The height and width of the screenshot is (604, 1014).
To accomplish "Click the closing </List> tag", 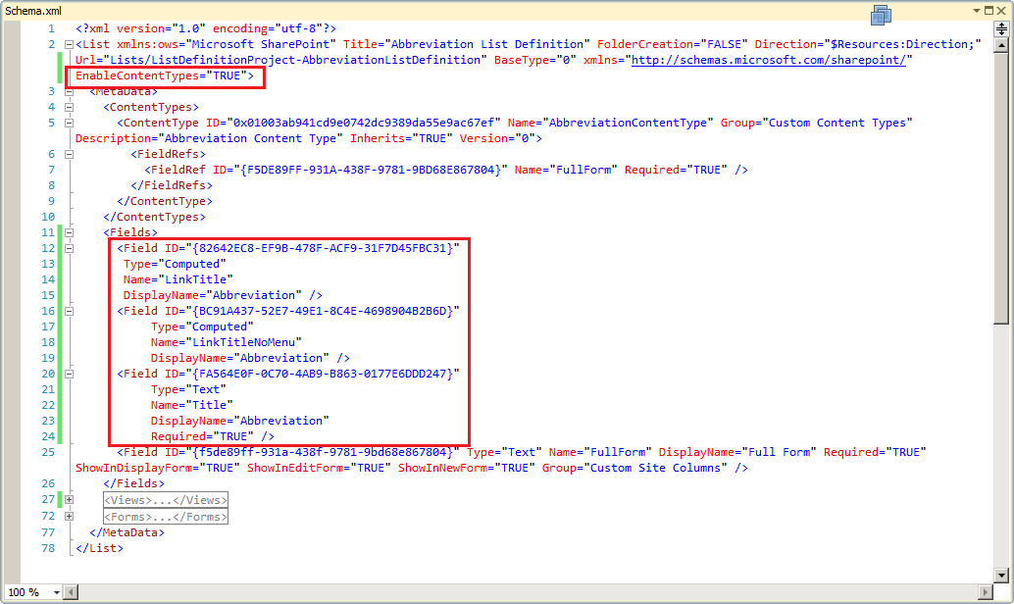I will pyautogui.click(x=99, y=548).
